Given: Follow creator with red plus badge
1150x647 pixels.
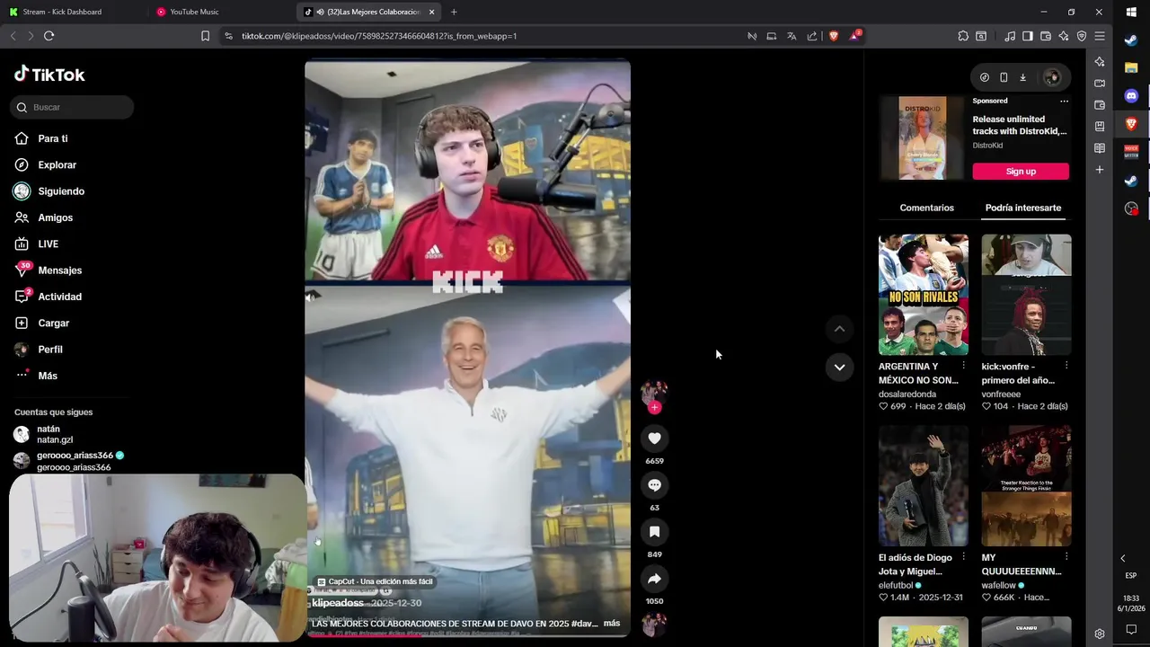Looking at the screenshot, I should (x=654, y=408).
